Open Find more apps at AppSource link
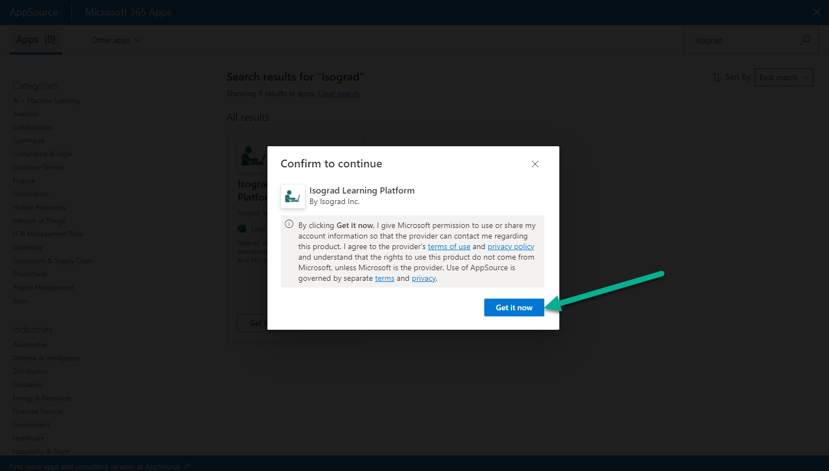The height and width of the screenshot is (471, 829). coord(100,467)
